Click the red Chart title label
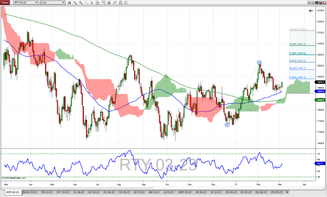 (x=5, y=3)
